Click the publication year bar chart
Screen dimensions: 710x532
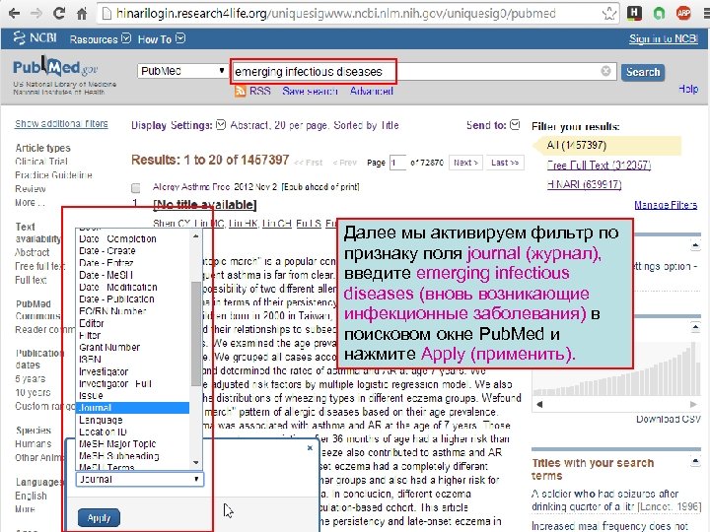coord(615,368)
